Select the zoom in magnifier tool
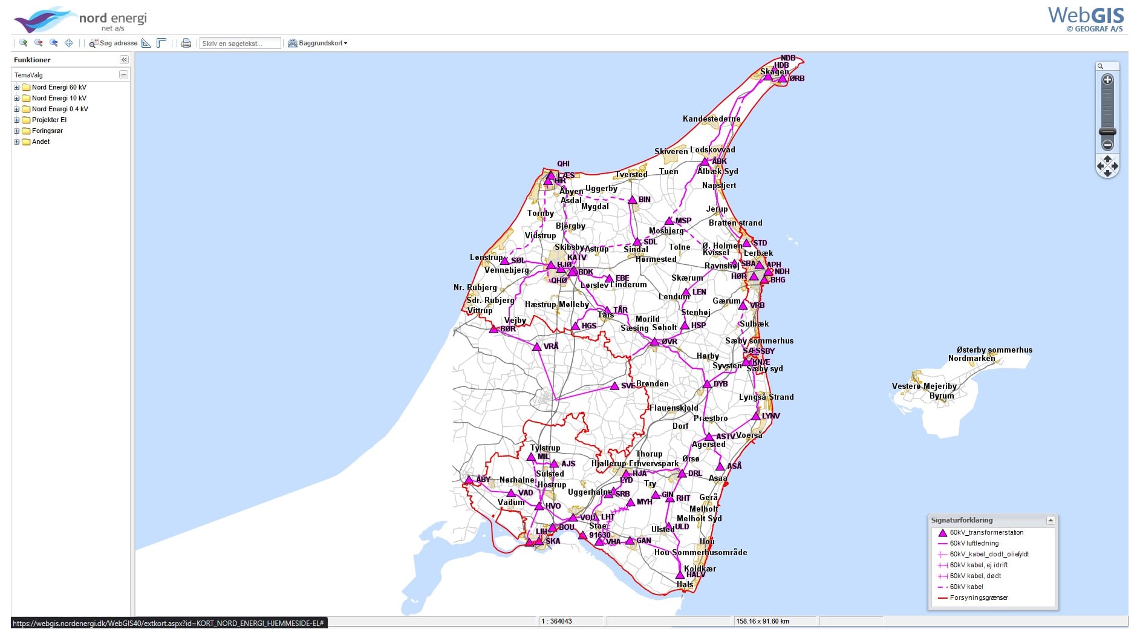Image resolution: width=1140 pixels, height=635 pixels. point(24,43)
